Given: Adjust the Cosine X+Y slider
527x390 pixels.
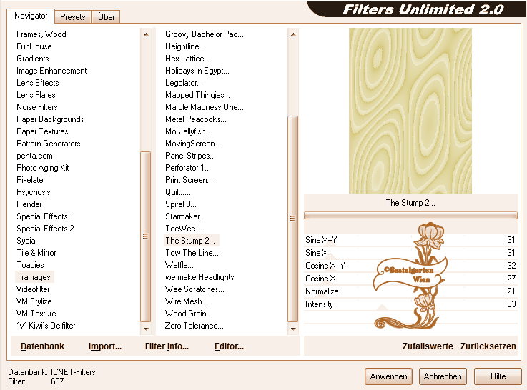Looking at the screenshot, I should (410, 266).
